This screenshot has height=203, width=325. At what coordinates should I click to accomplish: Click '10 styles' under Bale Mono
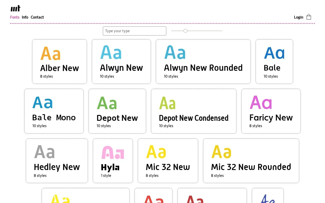39,126
